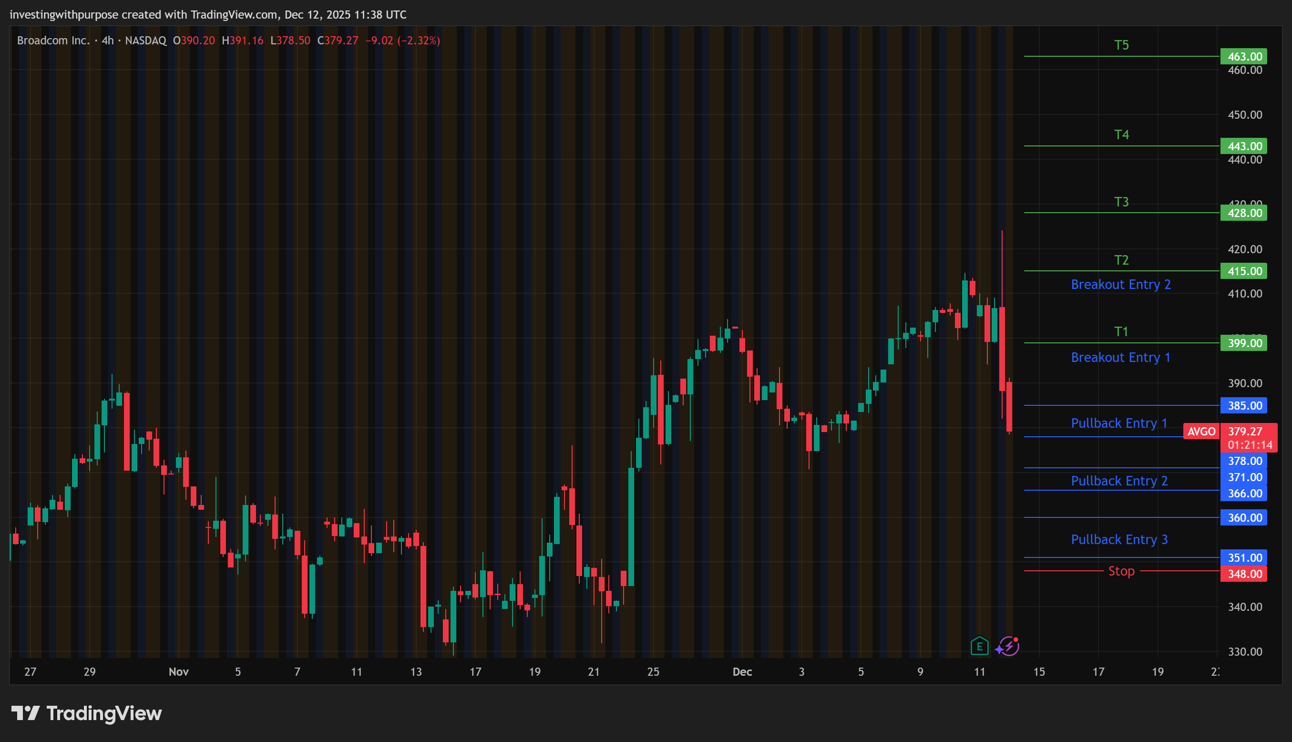Click the Dec label on time axis
Viewport: 1292px width, 742px height.
742,672
